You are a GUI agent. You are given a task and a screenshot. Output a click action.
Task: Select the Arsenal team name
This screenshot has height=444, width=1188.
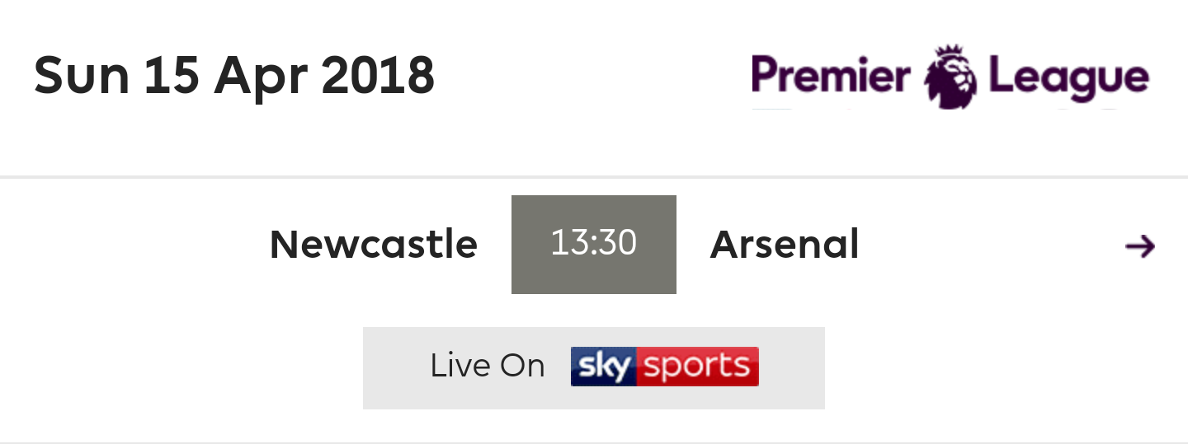(x=785, y=245)
